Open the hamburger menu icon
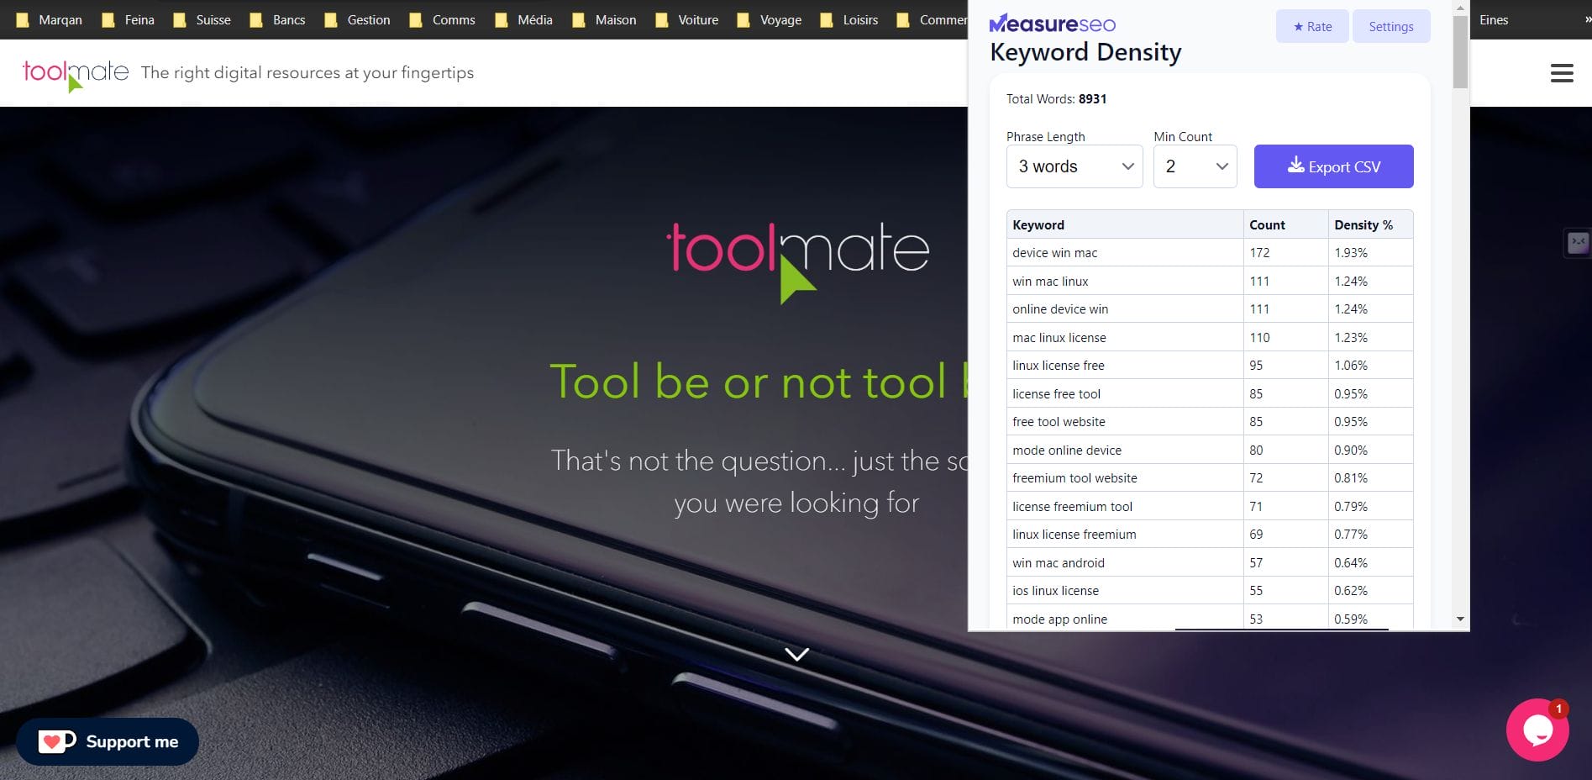Screen dimensions: 1592x780 coord(1563,72)
